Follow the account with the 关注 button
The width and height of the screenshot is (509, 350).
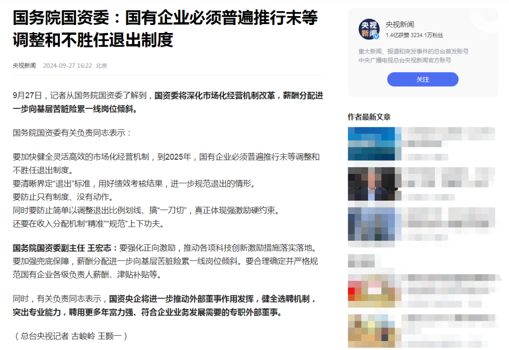tap(423, 80)
